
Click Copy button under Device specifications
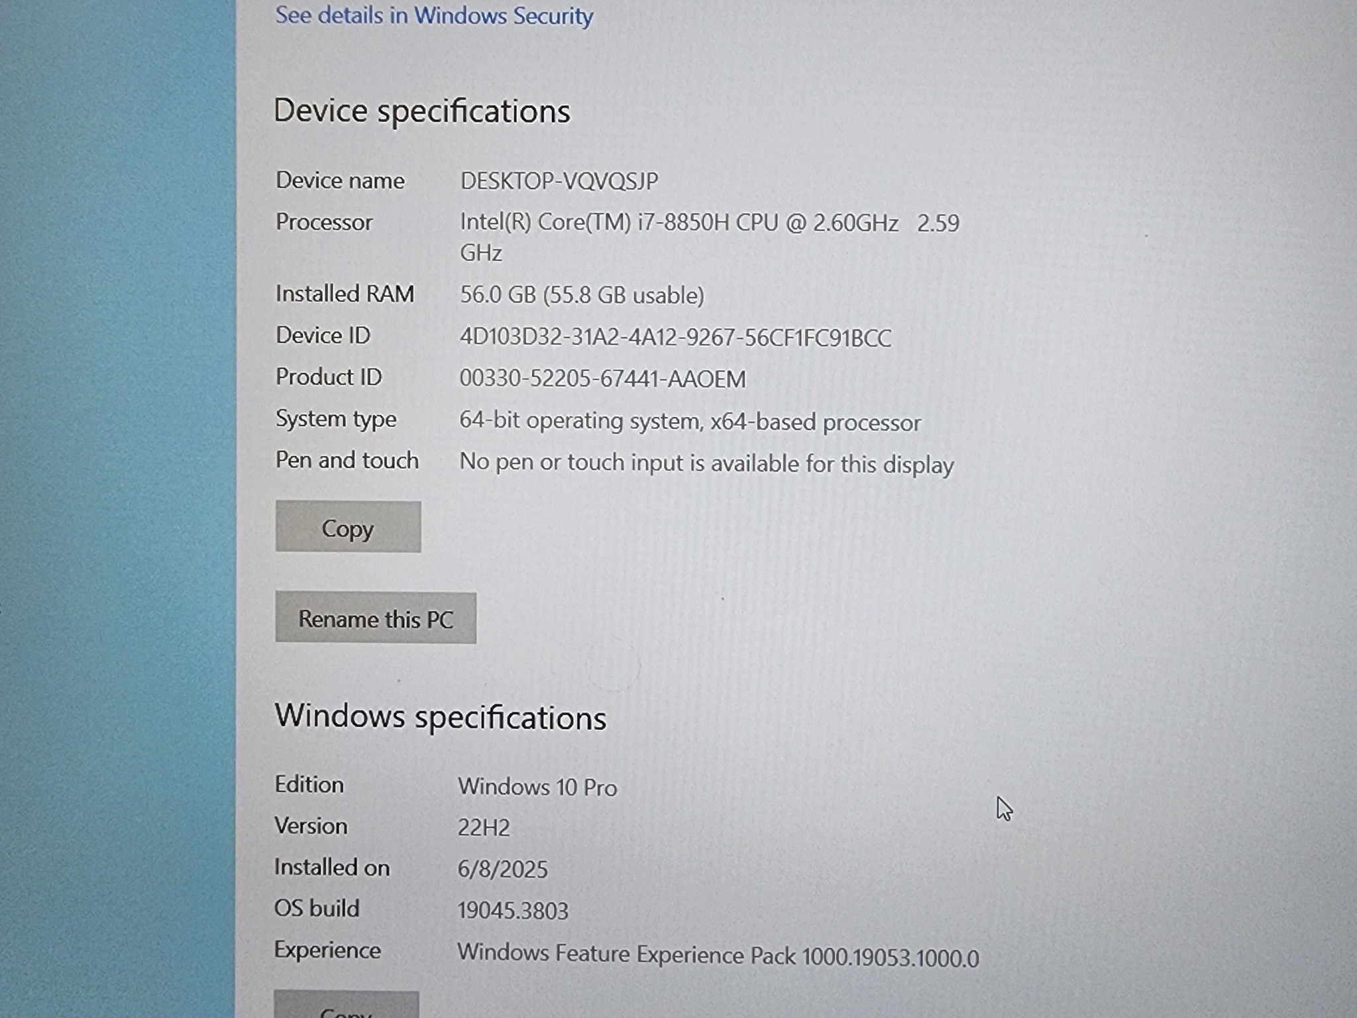[348, 527]
